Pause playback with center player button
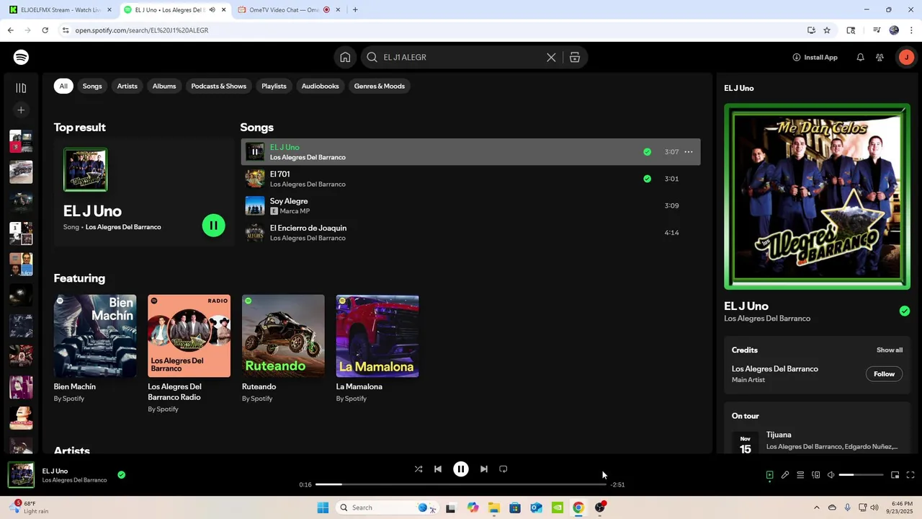 (460, 469)
